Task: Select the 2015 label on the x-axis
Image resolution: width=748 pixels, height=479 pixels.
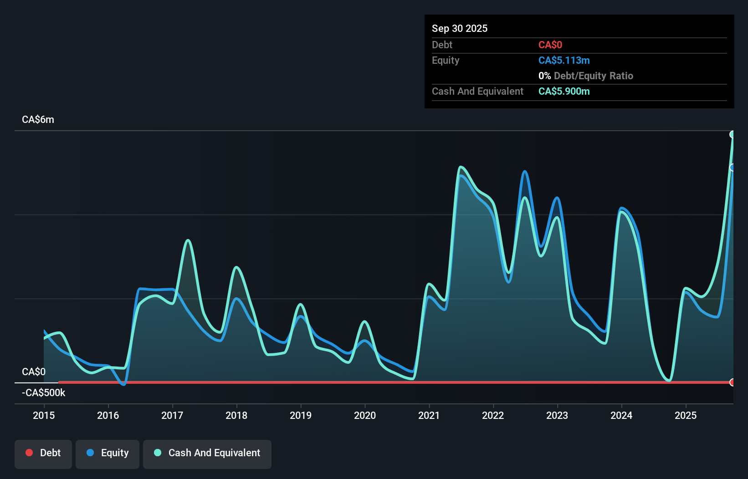Action: pyautogui.click(x=43, y=415)
